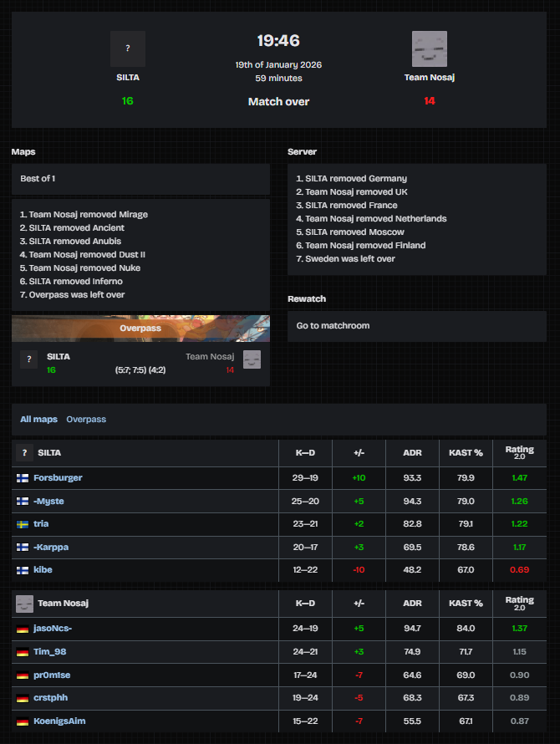Open Forsburger's player profile
560x744 pixels.
click(58, 478)
